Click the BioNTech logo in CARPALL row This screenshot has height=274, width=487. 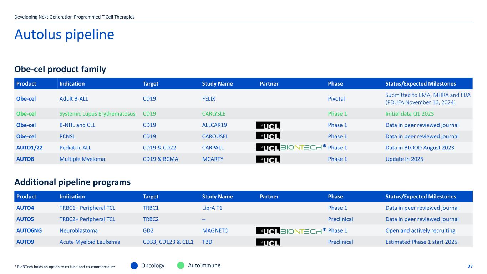[x=301, y=148]
